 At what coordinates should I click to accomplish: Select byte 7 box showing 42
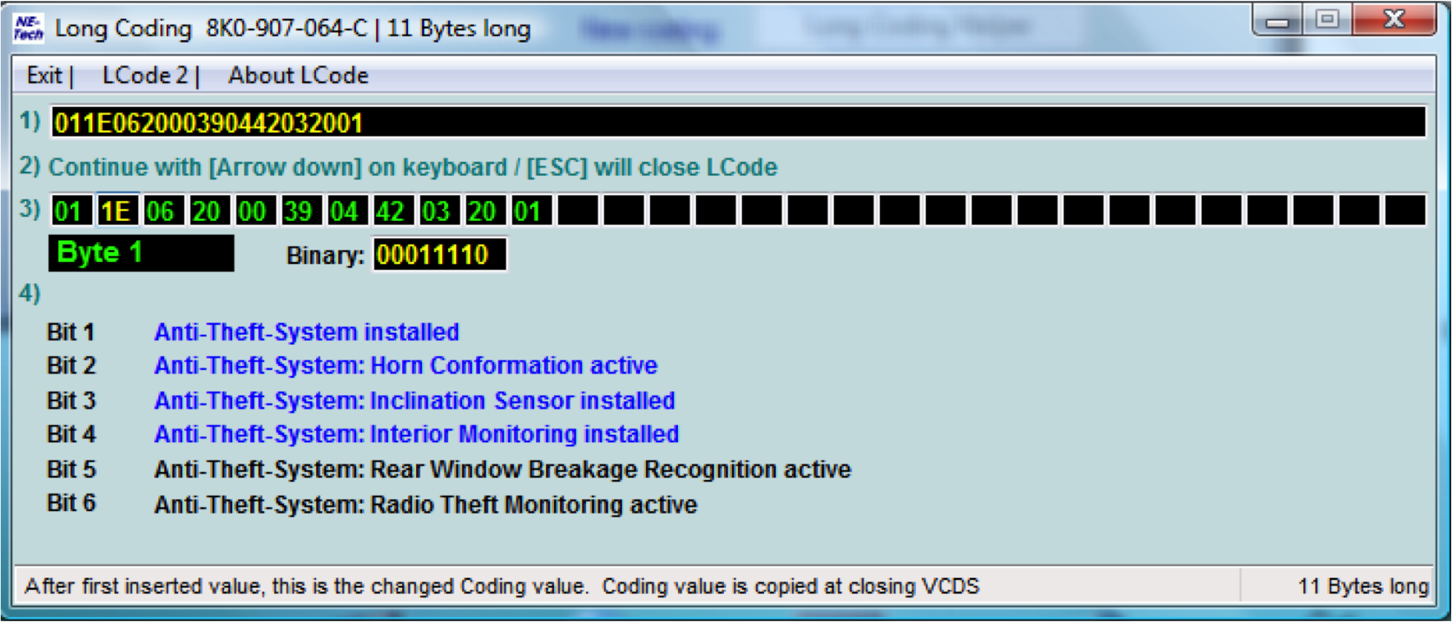[x=391, y=211]
